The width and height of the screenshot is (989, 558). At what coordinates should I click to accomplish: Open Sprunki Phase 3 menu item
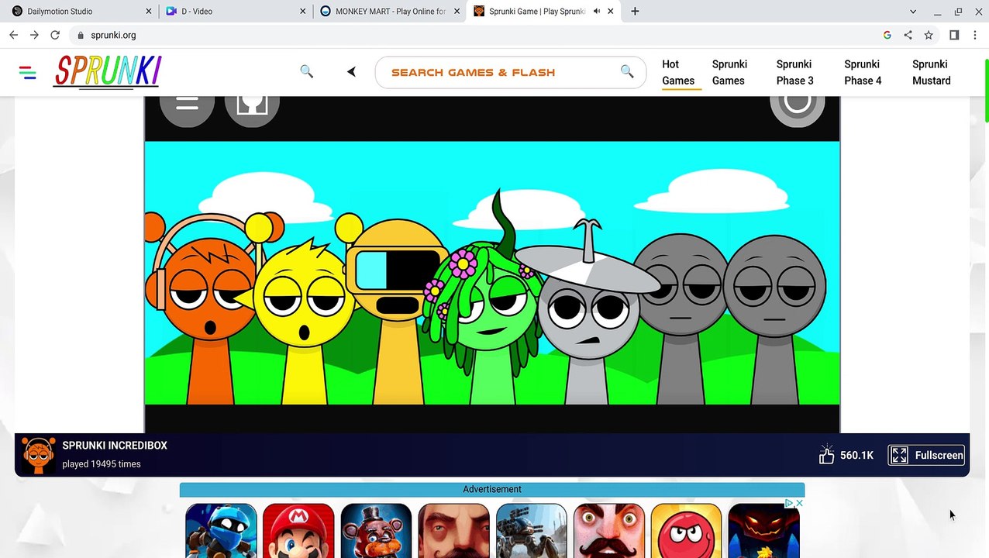[794, 72]
